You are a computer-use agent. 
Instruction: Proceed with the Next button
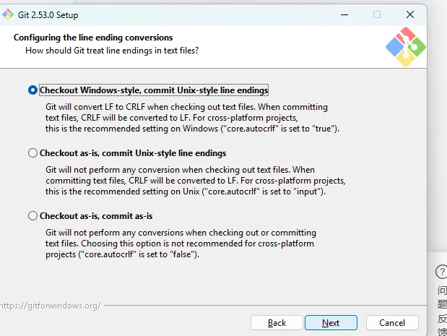point(331,322)
